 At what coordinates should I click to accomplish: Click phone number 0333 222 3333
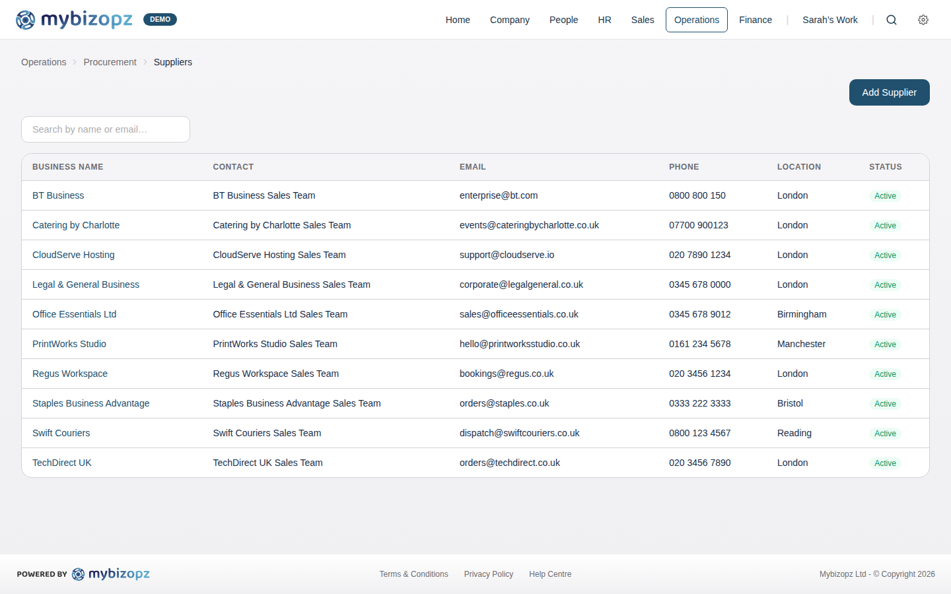pos(700,403)
